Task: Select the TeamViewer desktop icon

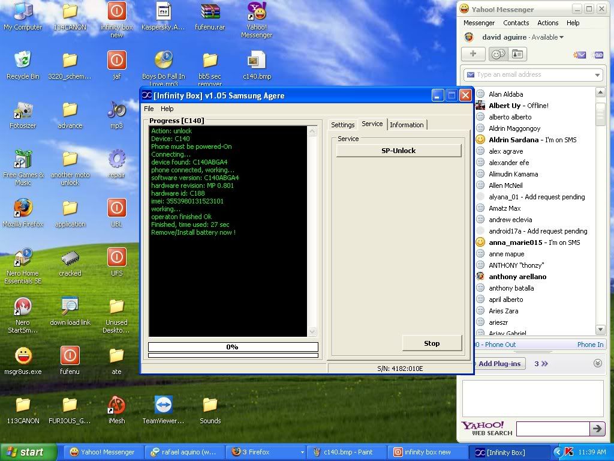Action: 163,410
